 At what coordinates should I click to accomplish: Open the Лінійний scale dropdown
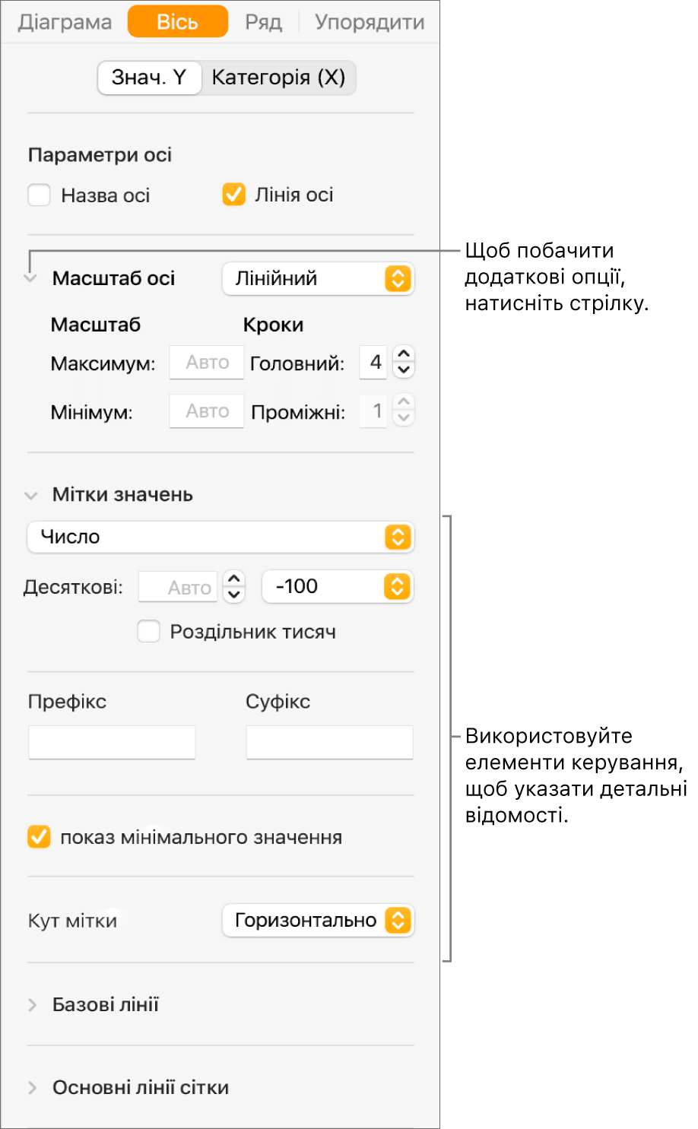(318, 279)
